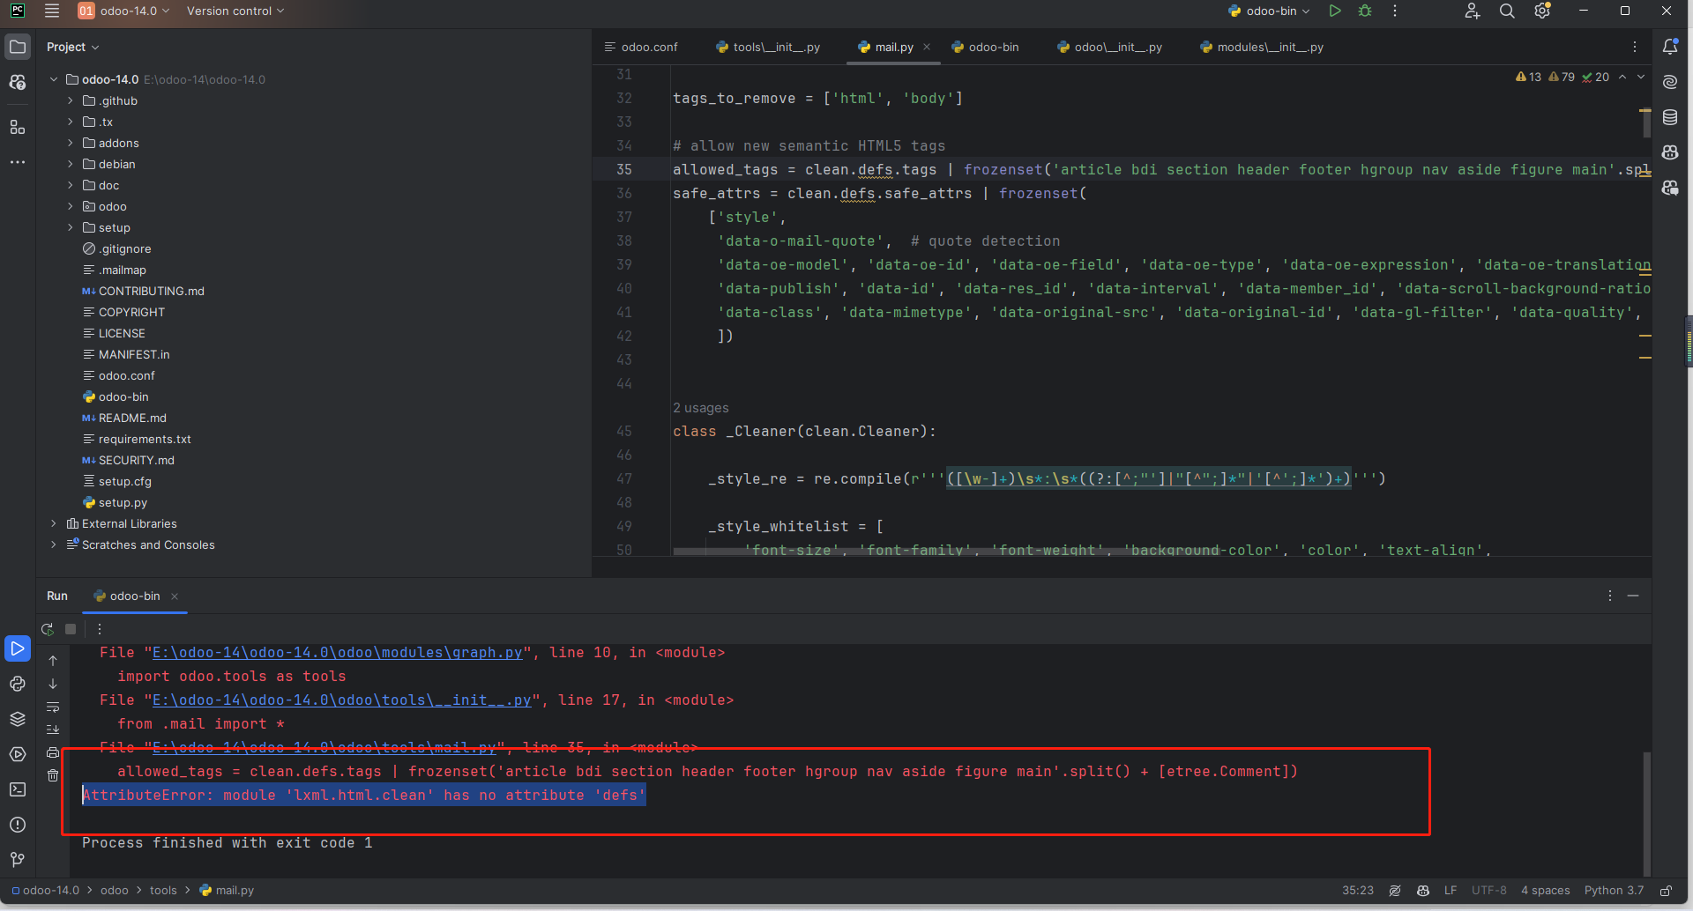The width and height of the screenshot is (1693, 911).
Task: Open more run actions near debug icon
Action: tap(1395, 11)
